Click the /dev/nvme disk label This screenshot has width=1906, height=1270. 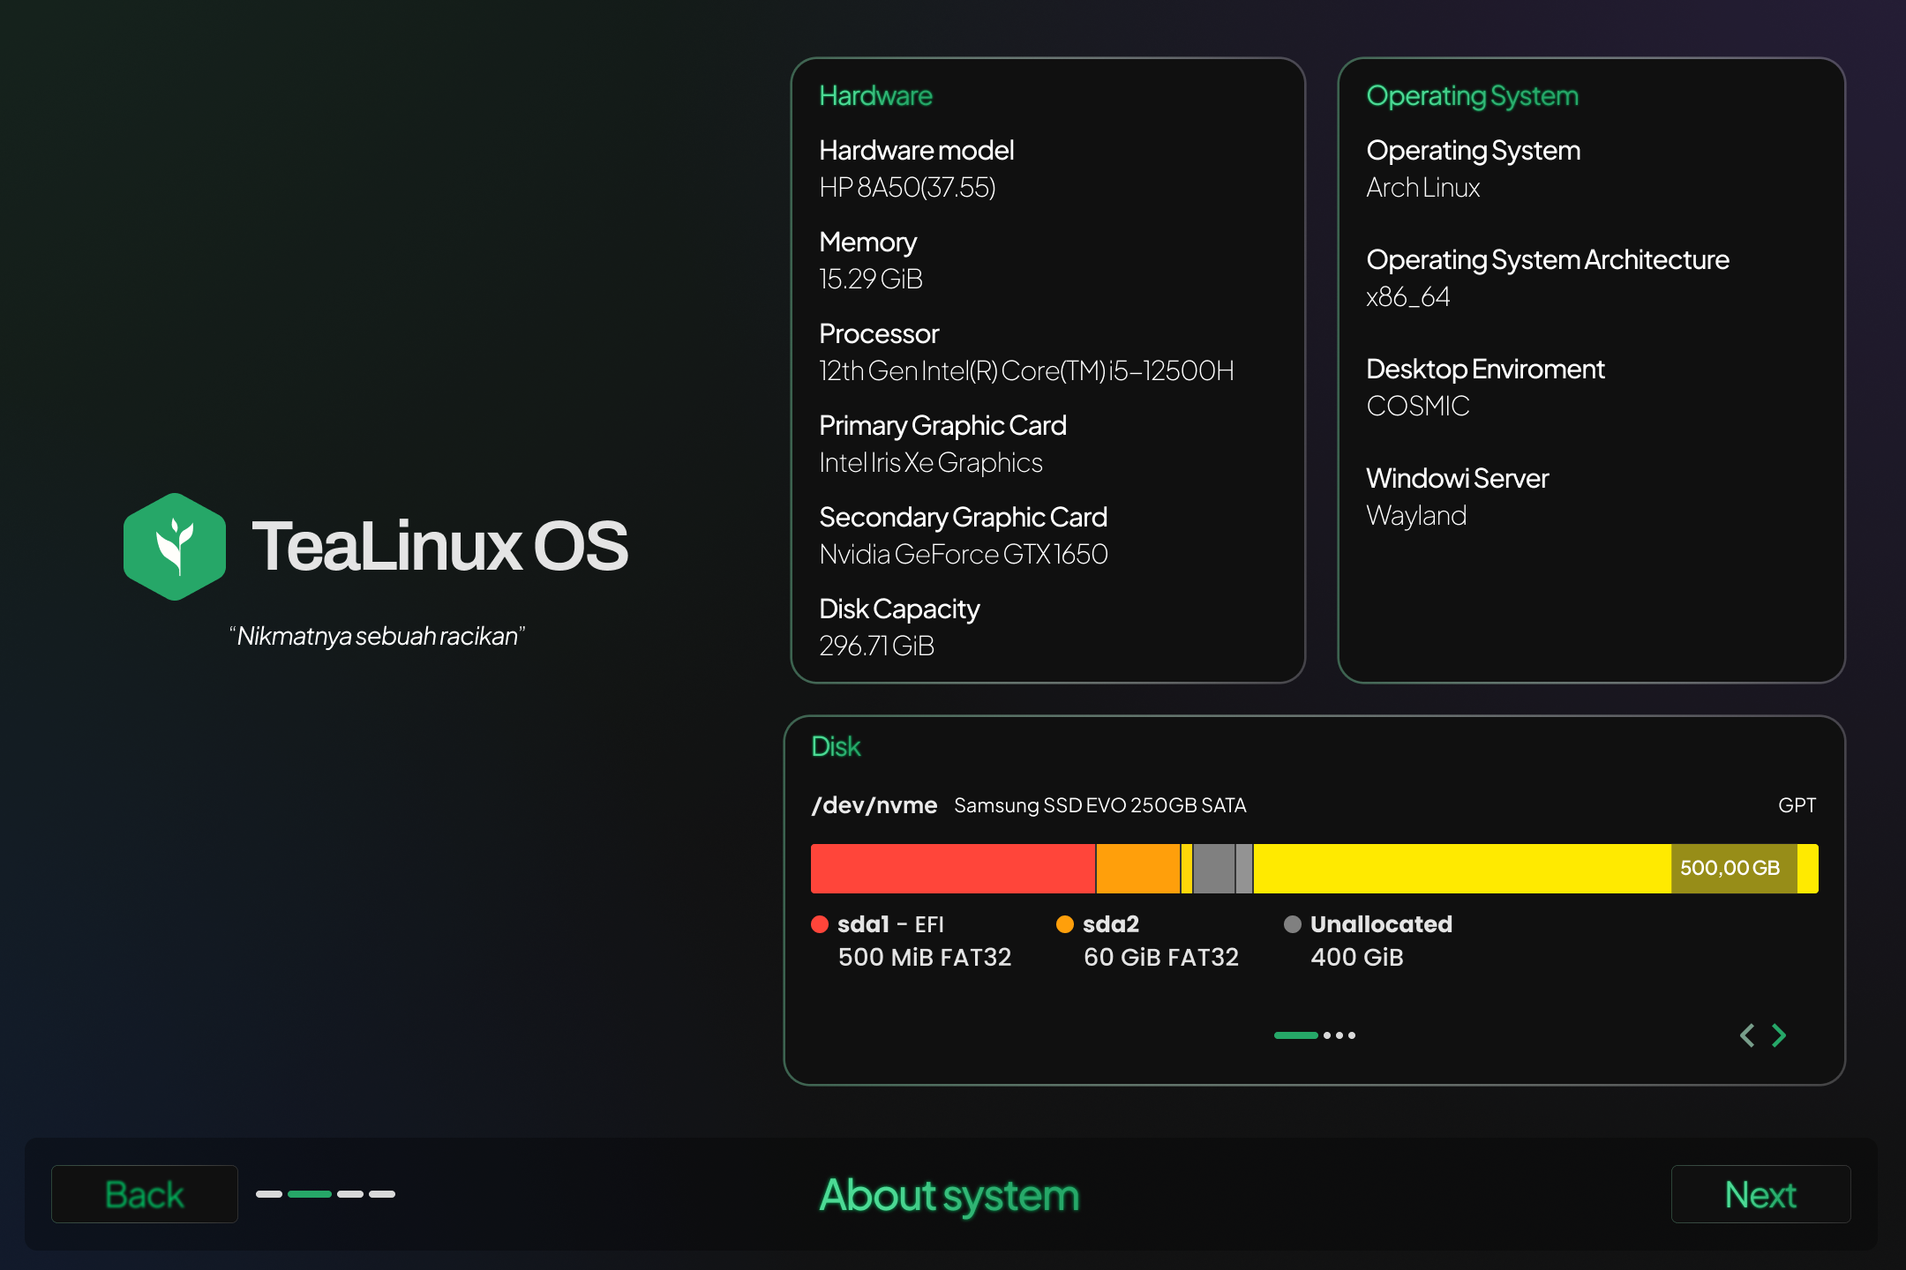tap(874, 804)
